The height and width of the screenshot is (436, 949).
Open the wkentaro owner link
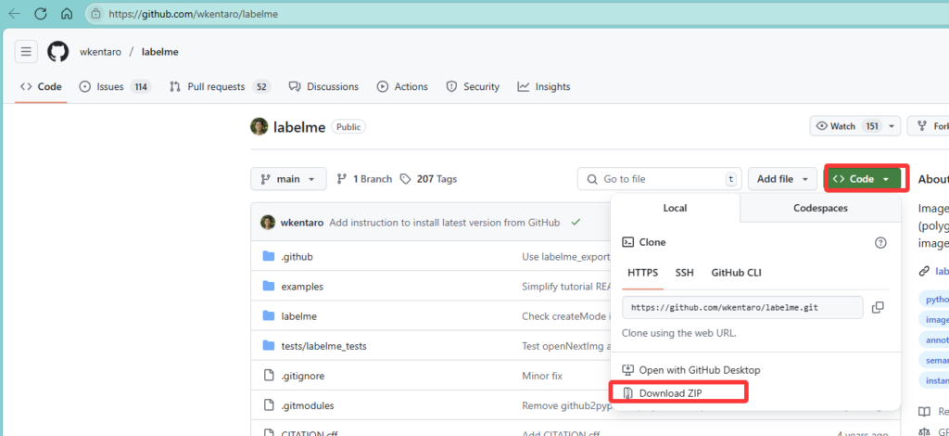point(100,52)
